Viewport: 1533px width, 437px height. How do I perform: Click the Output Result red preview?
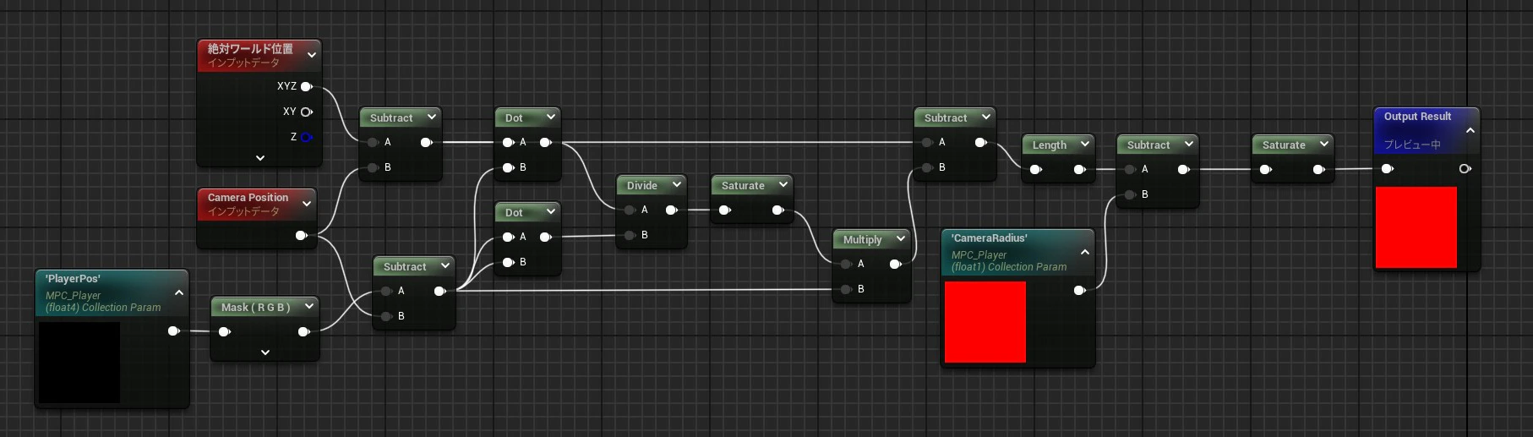click(1416, 227)
